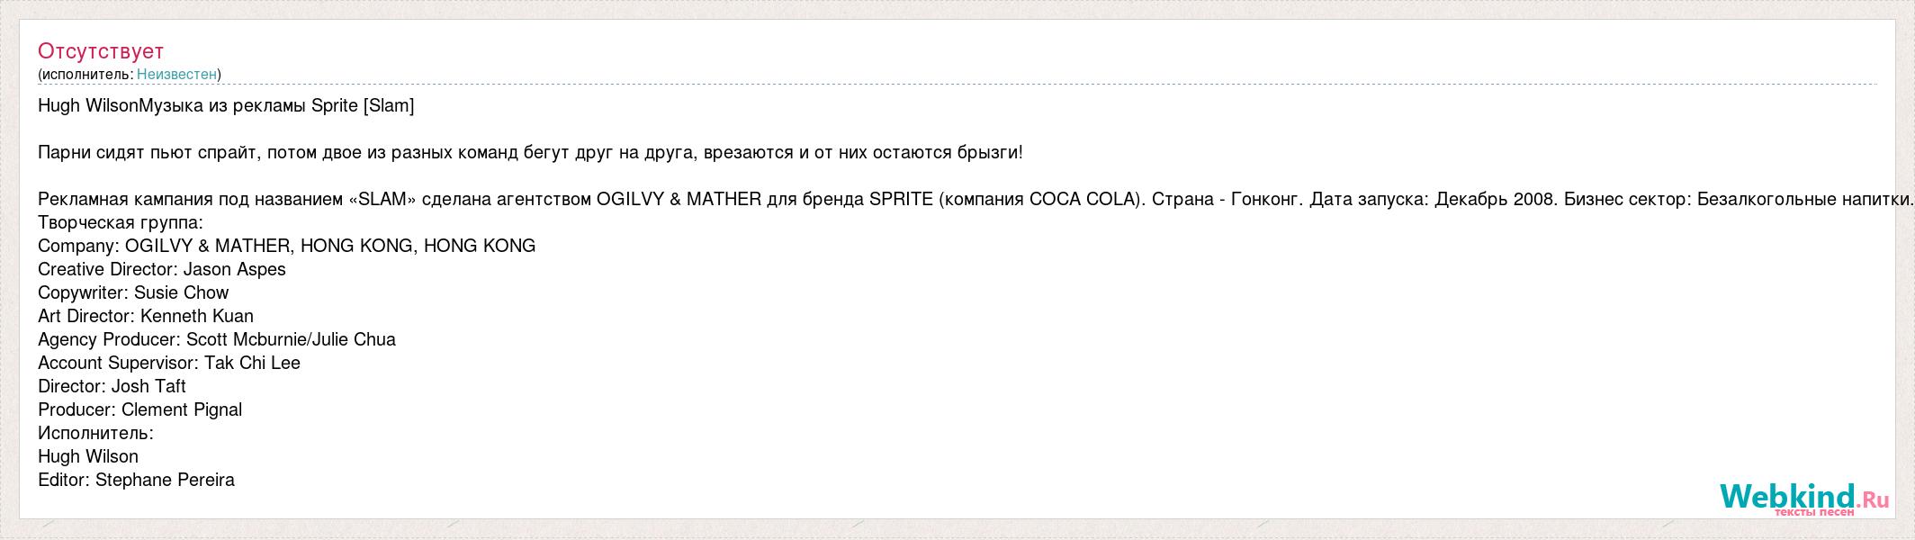This screenshot has width=1915, height=540.
Task: Open the Отсутствует song title heading
Action: [x=101, y=51]
